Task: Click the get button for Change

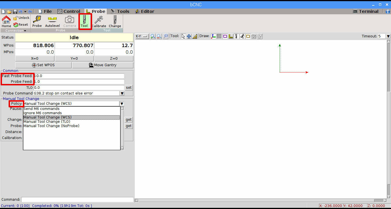Action: 129,120
